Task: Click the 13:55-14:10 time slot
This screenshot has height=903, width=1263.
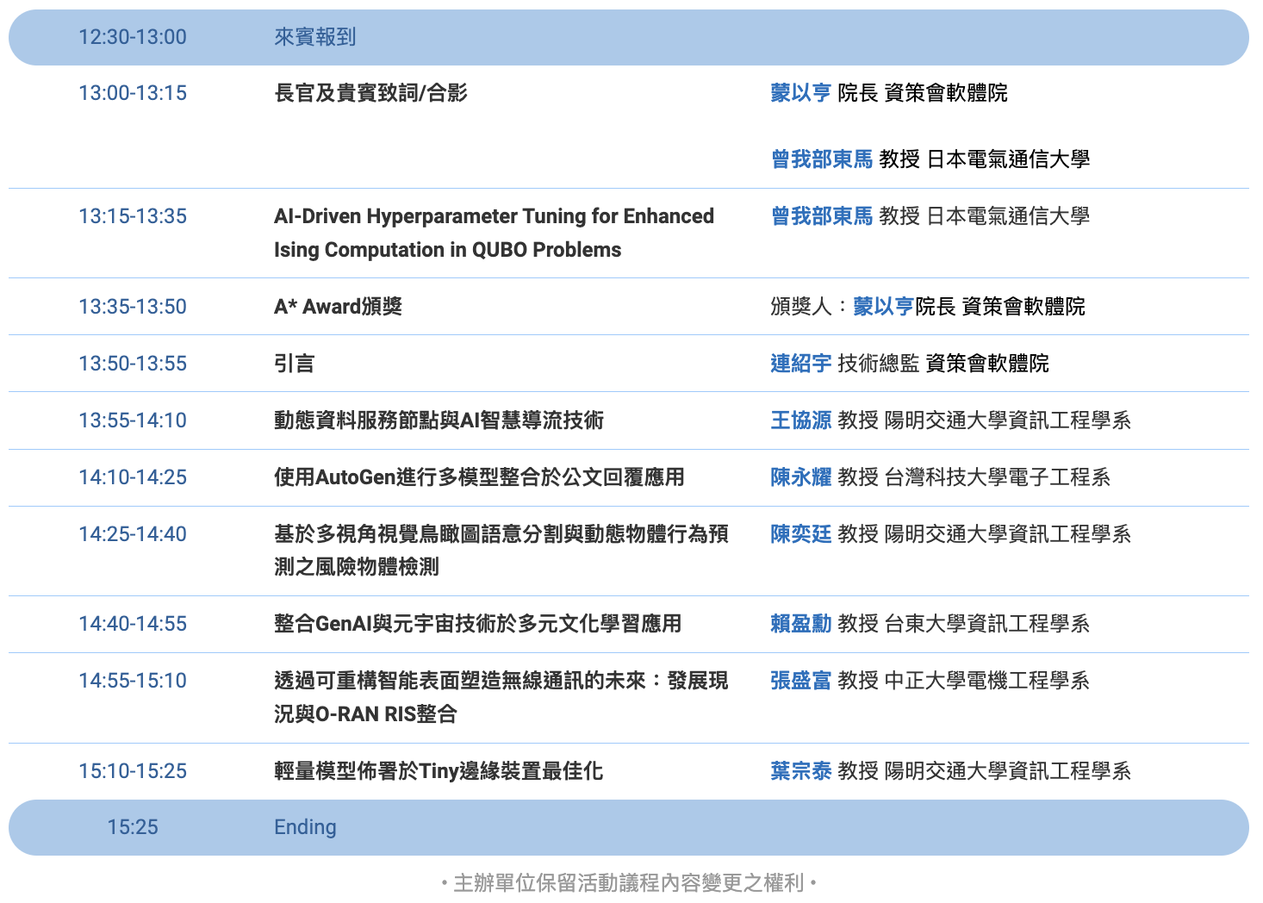Action: (133, 420)
